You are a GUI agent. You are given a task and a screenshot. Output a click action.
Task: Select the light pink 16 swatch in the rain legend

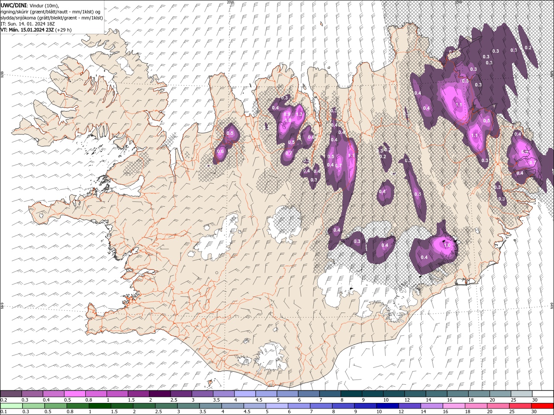454,406
